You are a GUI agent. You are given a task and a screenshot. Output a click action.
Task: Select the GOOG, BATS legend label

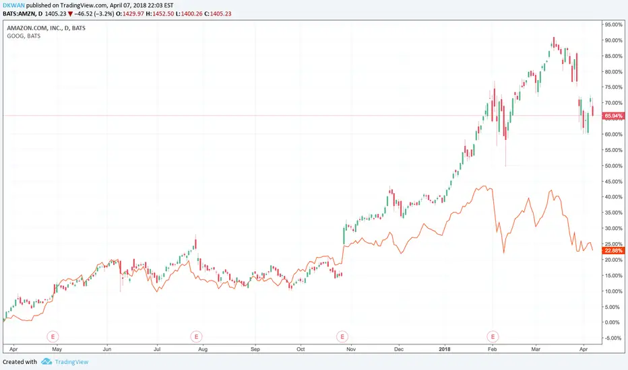click(24, 36)
